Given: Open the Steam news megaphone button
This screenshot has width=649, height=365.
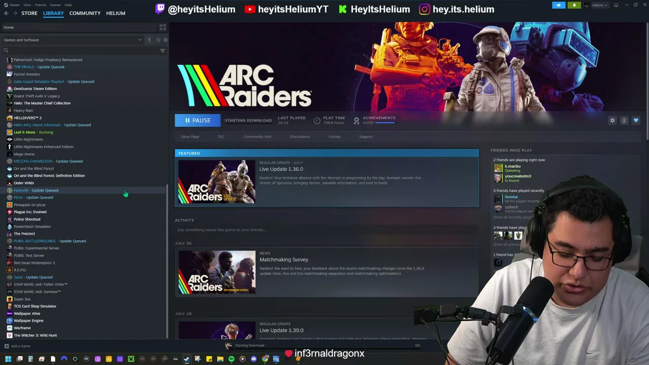Looking at the screenshot, I should click(x=559, y=5).
